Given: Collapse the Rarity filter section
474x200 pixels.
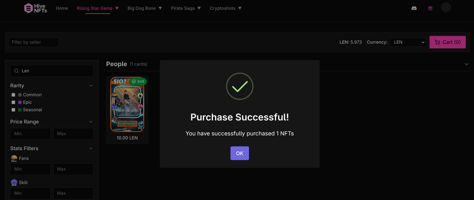Looking at the screenshot, I should (x=91, y=86).
